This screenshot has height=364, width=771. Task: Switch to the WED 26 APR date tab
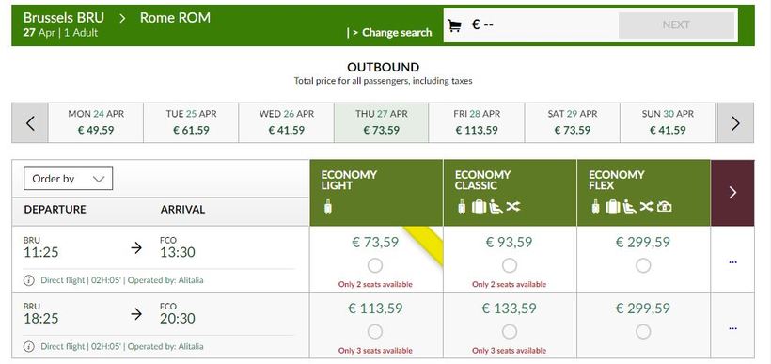[x=286, y=122]
